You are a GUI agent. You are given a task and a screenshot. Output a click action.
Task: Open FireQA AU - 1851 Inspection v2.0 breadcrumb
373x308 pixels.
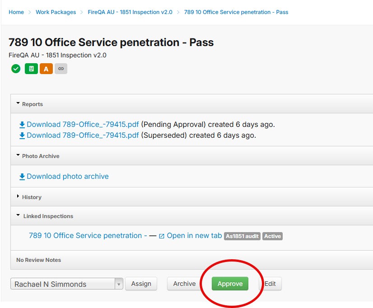[x=130, y=12]
